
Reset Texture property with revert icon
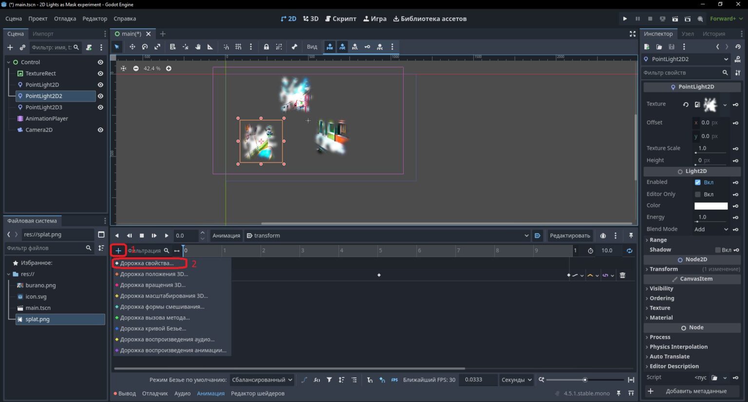(686, 105)
